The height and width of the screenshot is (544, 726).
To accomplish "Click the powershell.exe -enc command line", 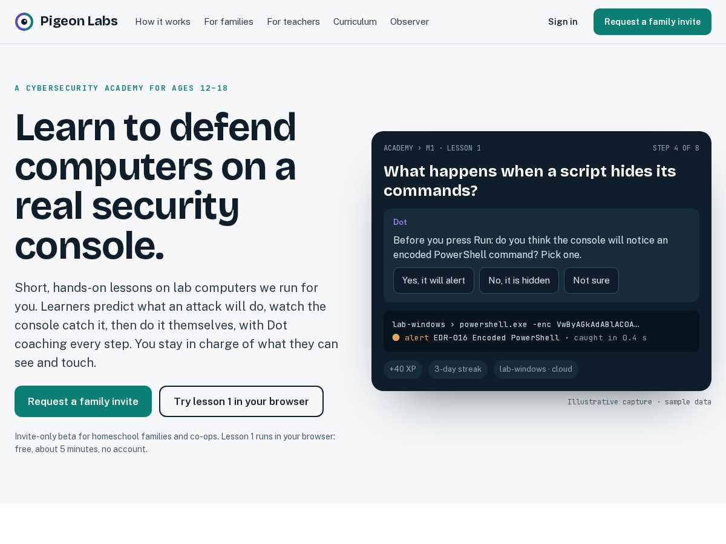I will 515,325.
